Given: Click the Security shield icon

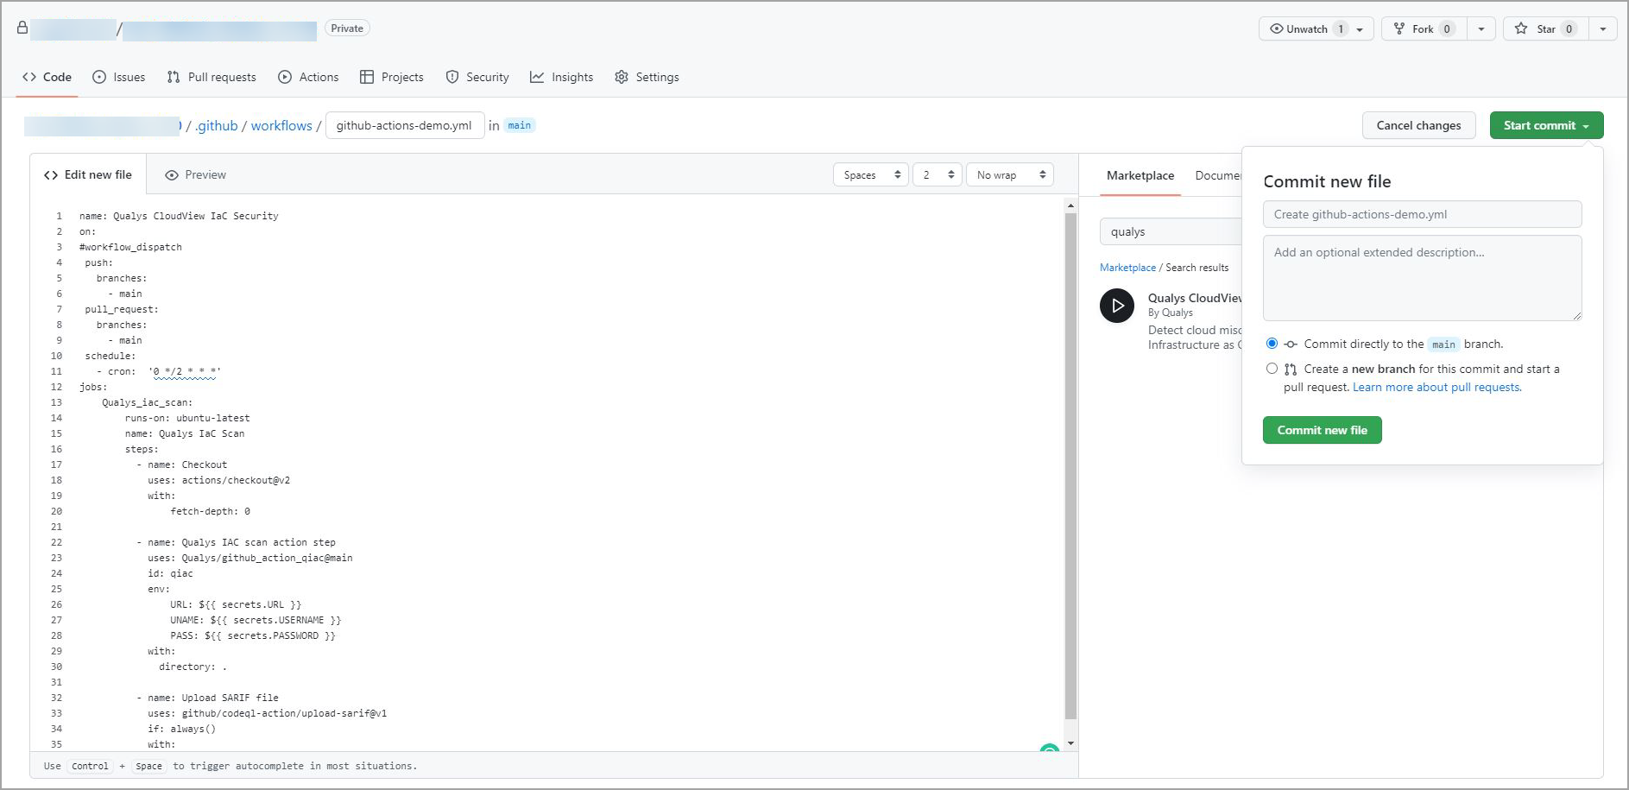Looking at the screenshot, I should click(x=452, y=77).
